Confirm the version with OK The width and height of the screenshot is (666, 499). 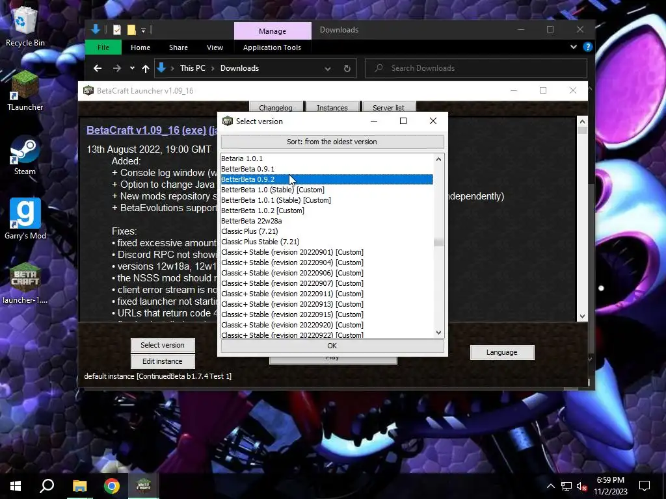coord(332,346)
